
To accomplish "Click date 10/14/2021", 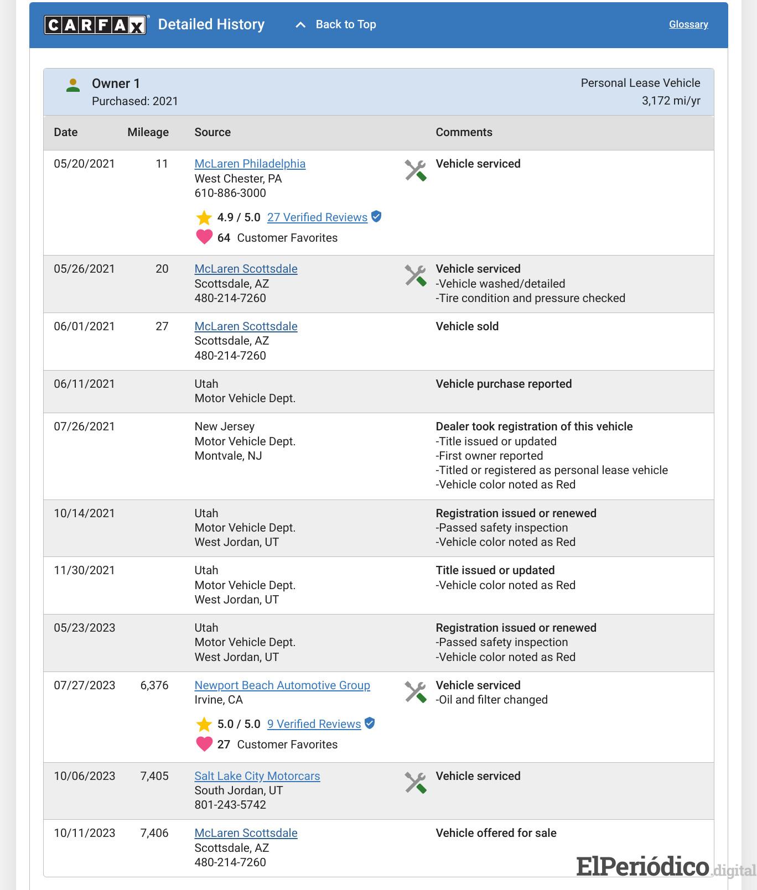I will click(x=84, y=513).
